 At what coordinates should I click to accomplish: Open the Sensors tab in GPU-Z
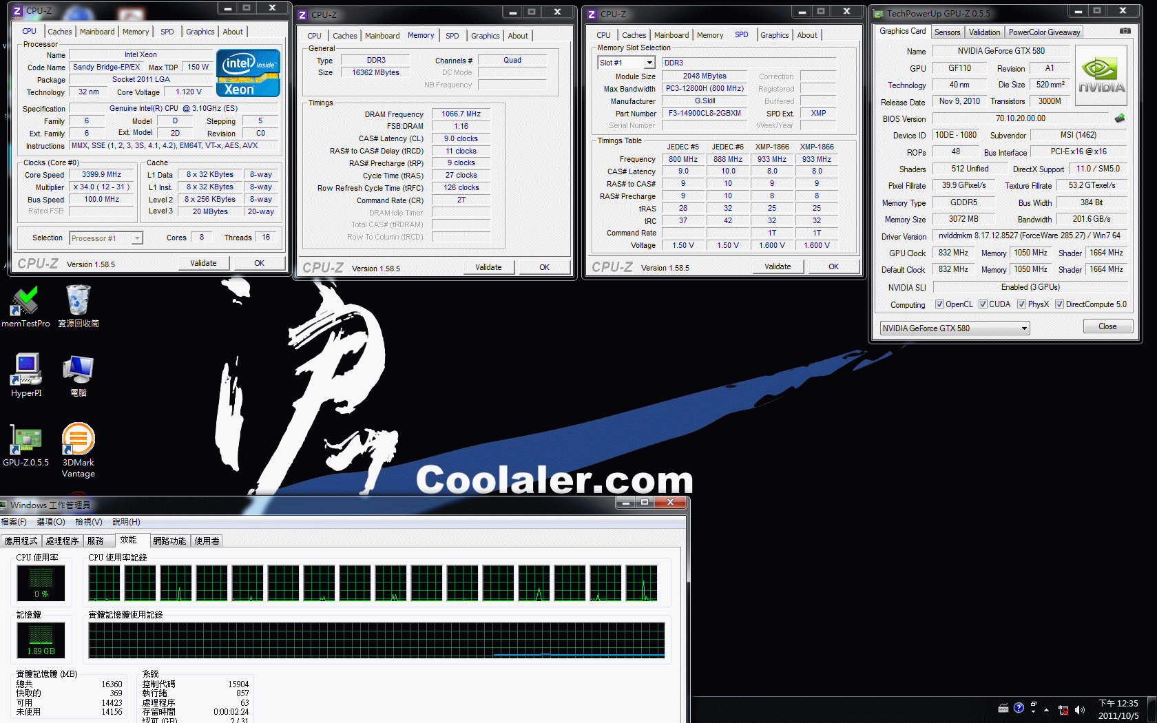click(x=947, y=32)
